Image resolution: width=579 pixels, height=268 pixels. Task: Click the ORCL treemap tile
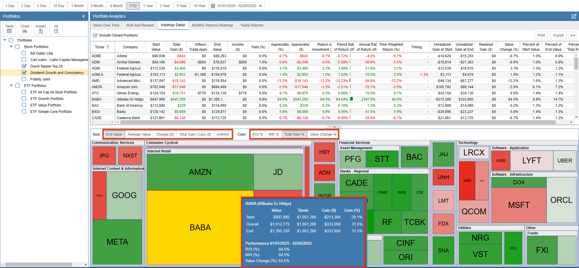561,200
